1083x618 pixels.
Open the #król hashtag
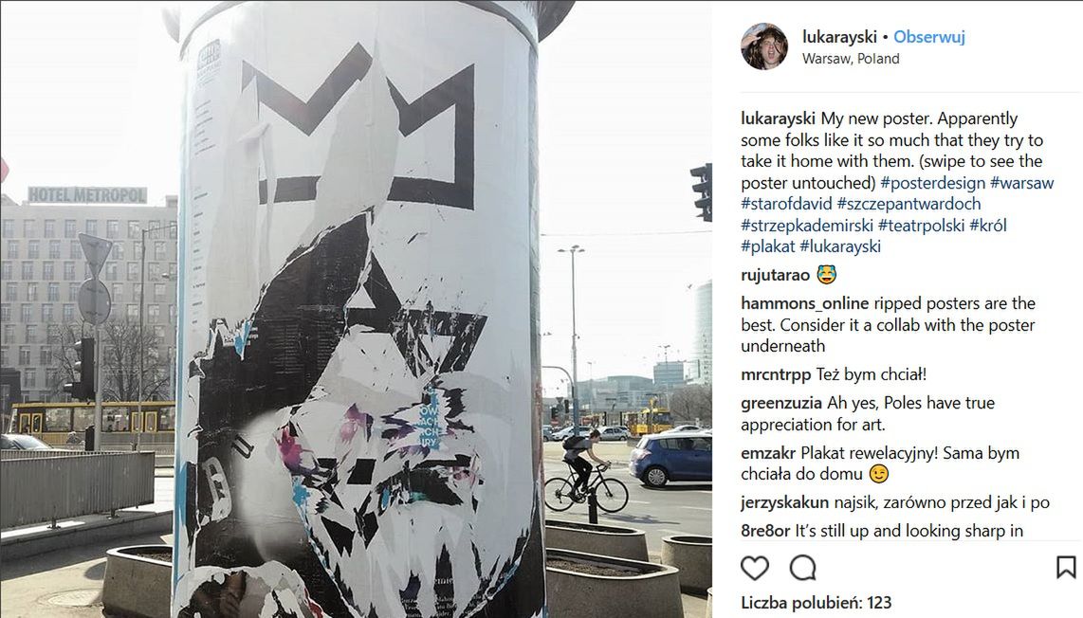click(x=987, y=225)
